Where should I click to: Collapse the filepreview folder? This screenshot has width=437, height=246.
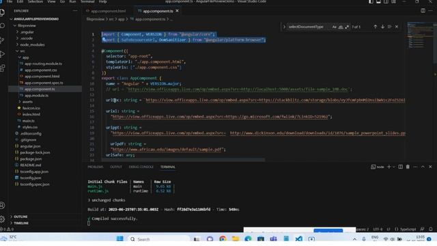click(27, 25)
